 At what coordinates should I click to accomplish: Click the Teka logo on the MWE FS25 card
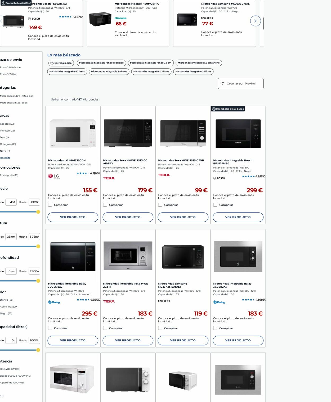click(164, 175)
